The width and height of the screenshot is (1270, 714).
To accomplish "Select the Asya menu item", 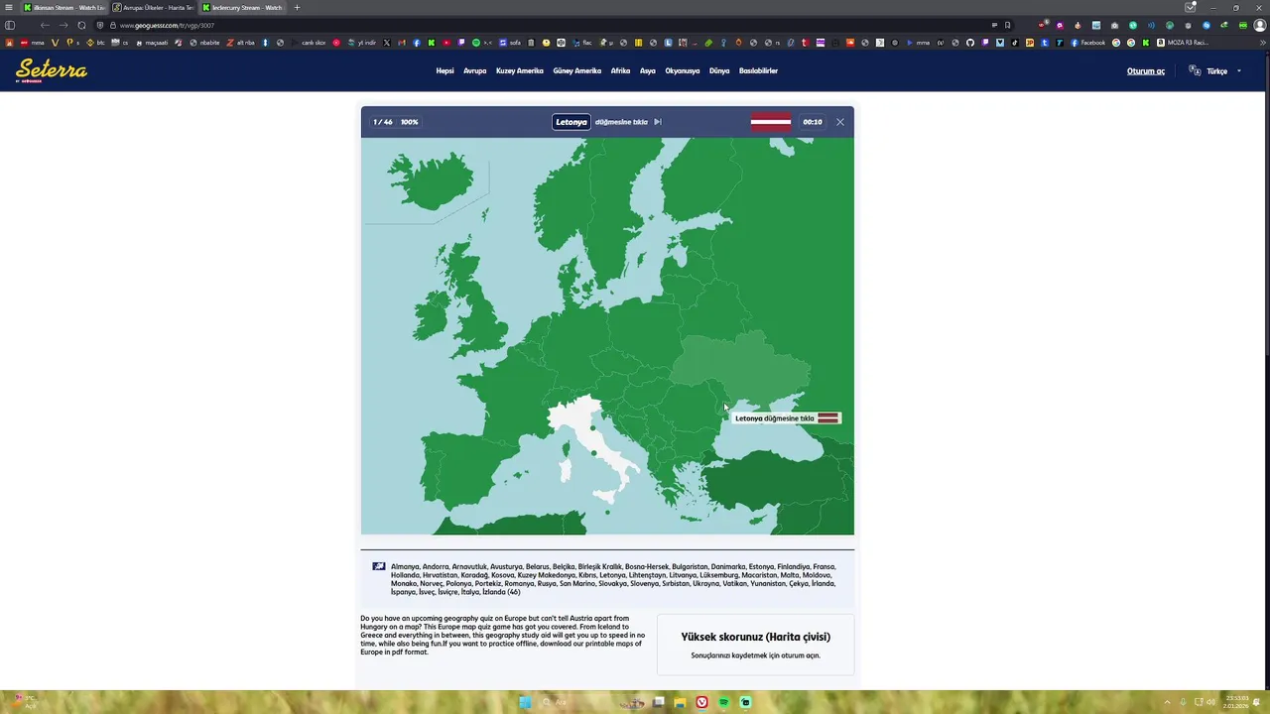I will pos(648,71).
